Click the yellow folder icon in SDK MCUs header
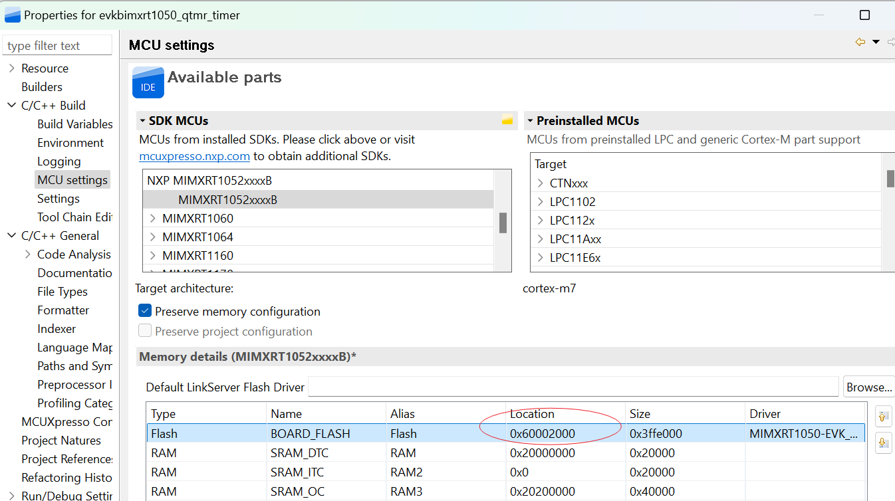895x501 pixels. 507,120
